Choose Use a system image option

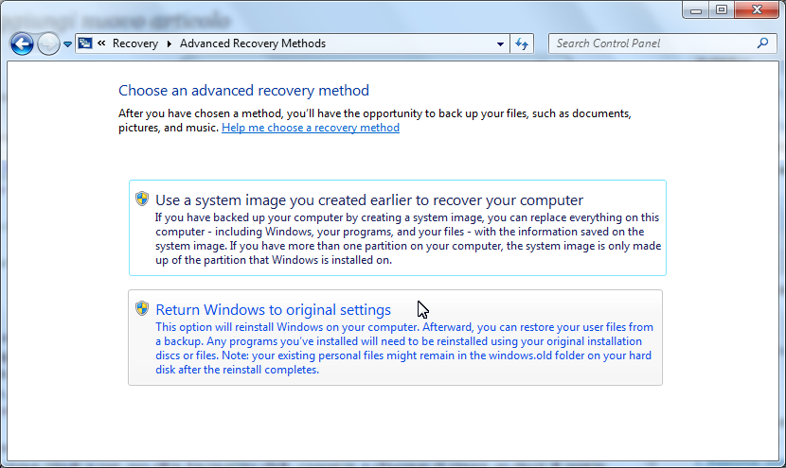tap(398, 228)
